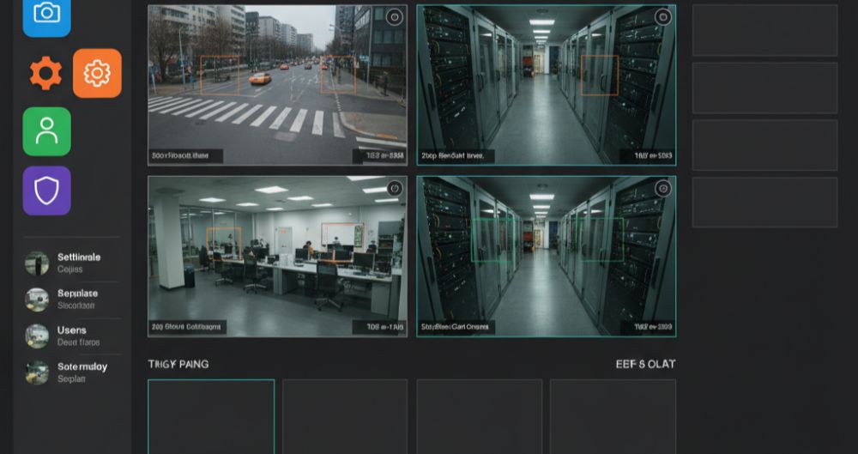
Task: Click timestamp on 'Garl Onsens' server feed
Action: pos(648,328)
